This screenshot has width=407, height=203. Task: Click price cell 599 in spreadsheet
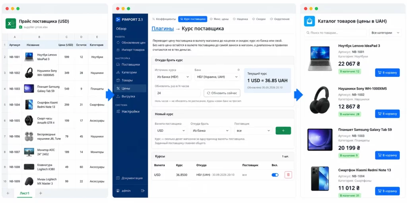(x=67, y=57)
